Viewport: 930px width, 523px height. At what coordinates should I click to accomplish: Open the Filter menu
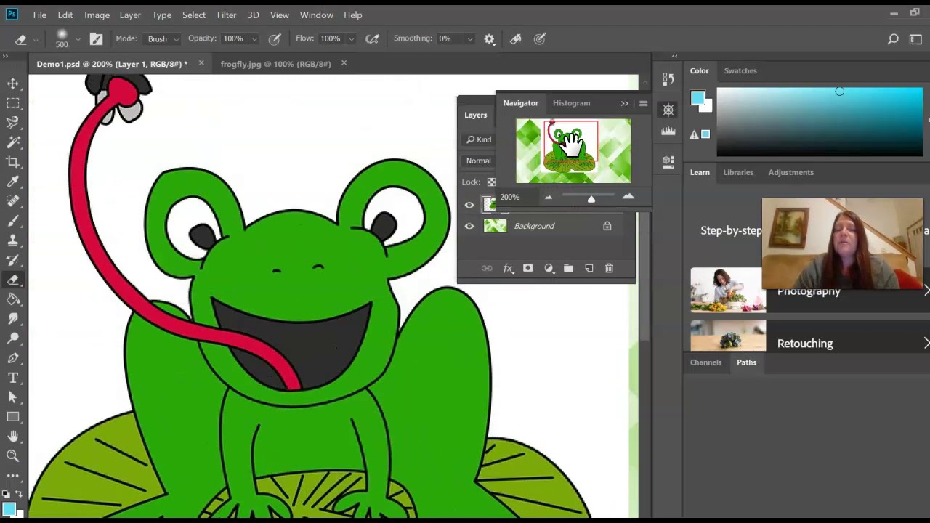(226, 15)
